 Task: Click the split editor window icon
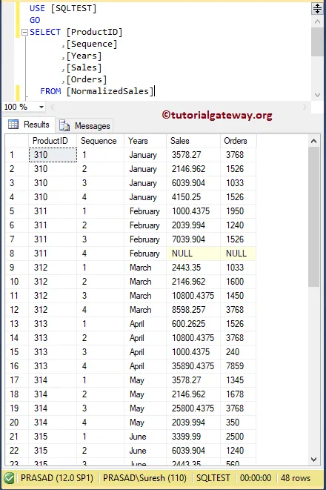pos(317,8)
